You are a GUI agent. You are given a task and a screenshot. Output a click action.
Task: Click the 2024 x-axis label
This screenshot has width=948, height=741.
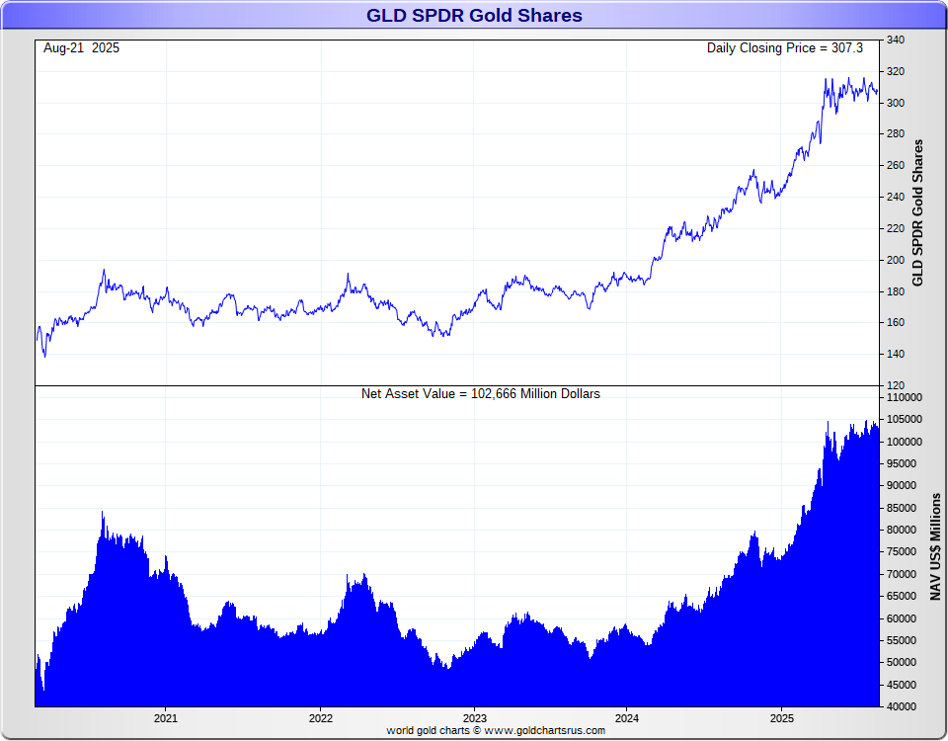point(627,718)
